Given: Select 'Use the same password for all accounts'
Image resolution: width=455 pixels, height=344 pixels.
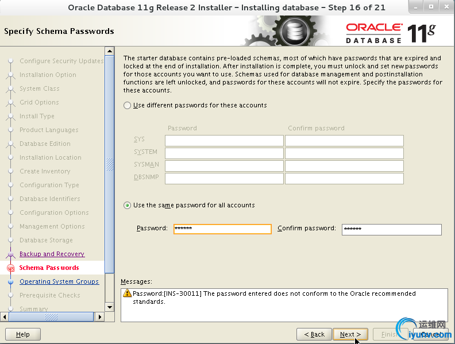Looking at the screenshot, I should pos(127,206).
